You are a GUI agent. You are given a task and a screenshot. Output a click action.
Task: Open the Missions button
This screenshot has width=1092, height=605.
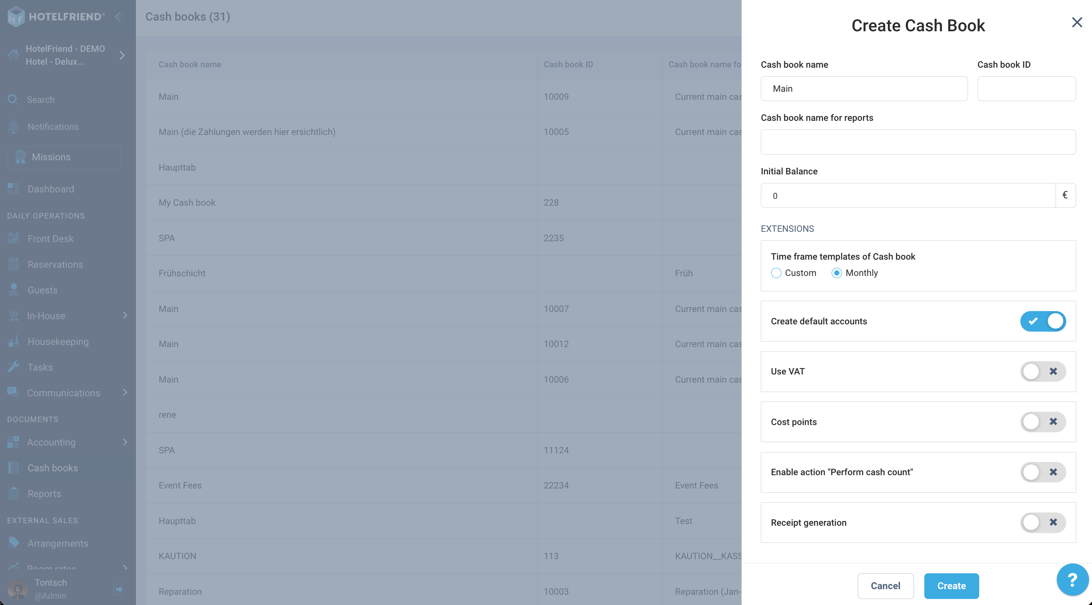64,157
